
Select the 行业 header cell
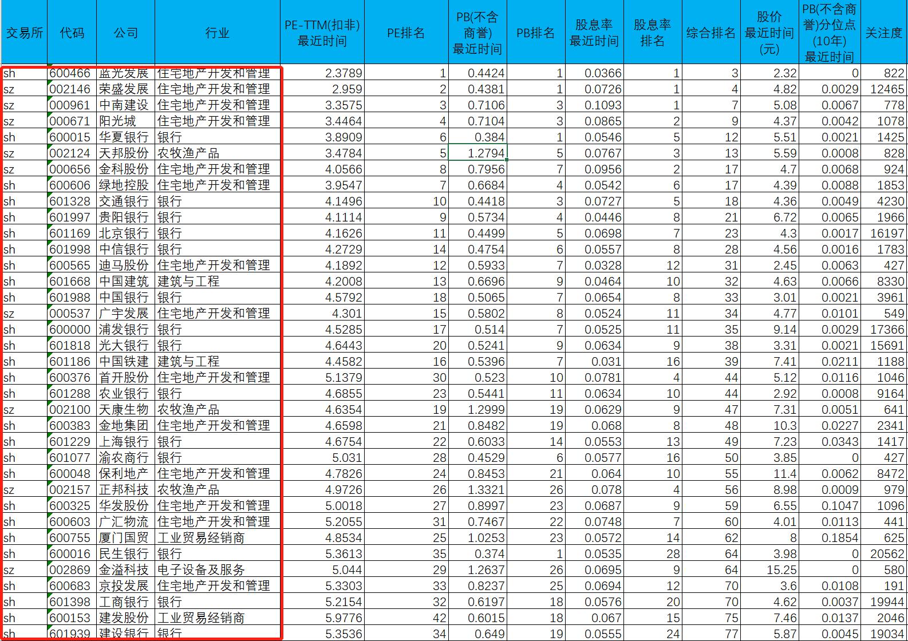(218, 33)
